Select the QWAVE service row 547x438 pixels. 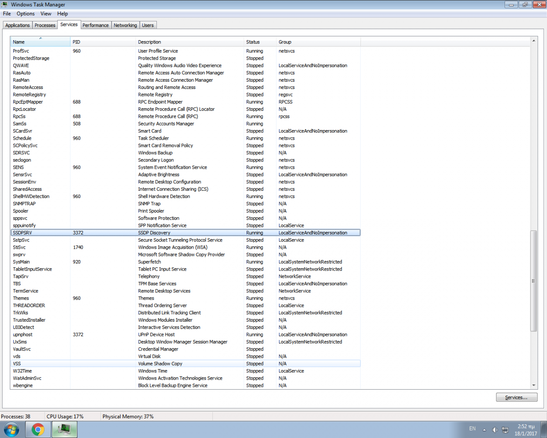pyautogui.click(x=186, y=66)
